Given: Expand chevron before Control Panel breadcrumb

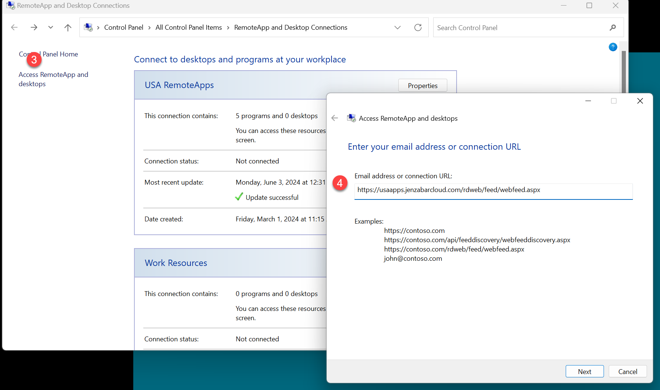Looking at the screenshot, I should tap(98, 28).
